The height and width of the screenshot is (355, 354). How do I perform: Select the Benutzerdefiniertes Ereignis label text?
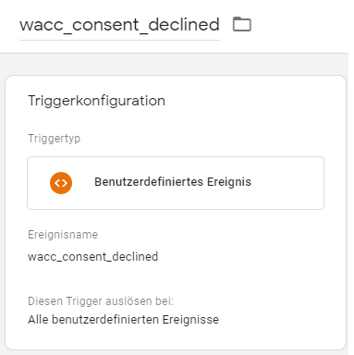click(x=173, y=182)
